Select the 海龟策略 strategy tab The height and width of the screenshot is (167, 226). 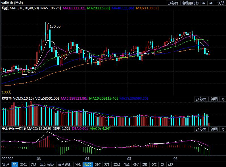(64, 164)
